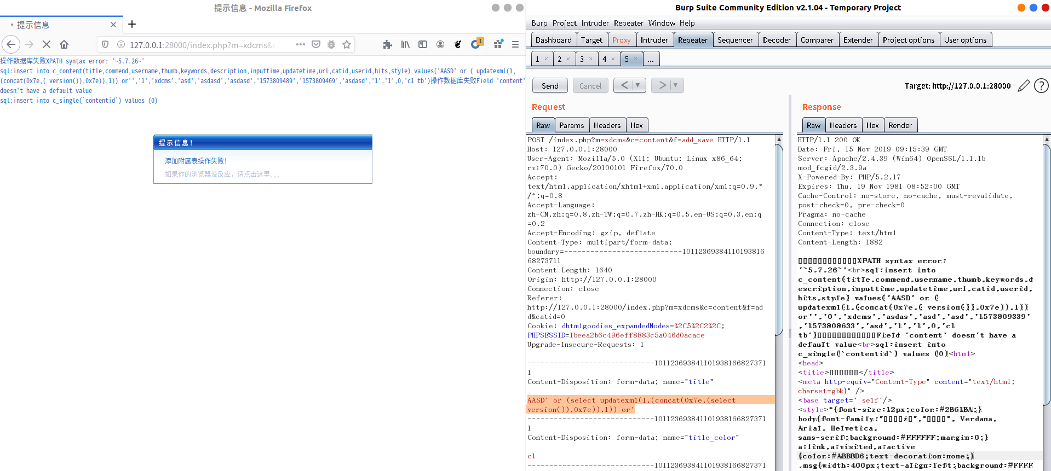This screenshot has width=1051, height=471.
Task: Open Firefox hamburger menu
Action: tap(515, 44)
